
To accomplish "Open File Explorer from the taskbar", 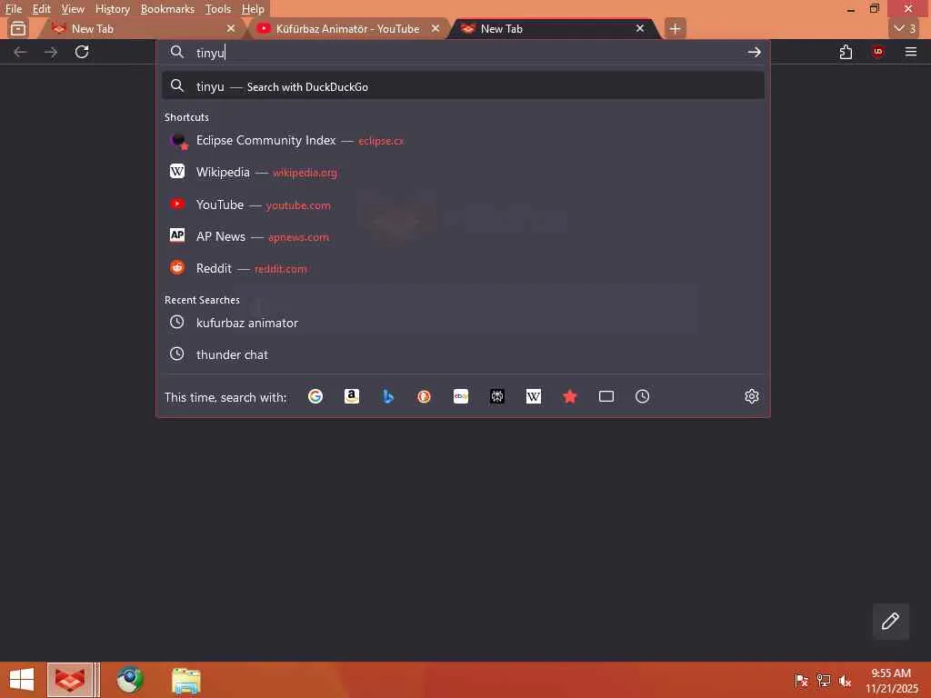I will [x=186, y=680].
